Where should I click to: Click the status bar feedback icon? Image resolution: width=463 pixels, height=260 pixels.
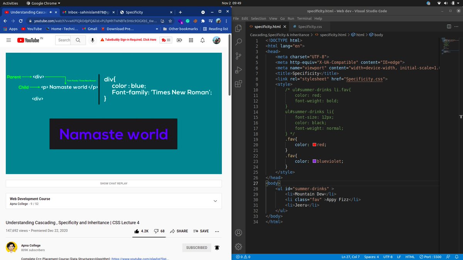tap(448, 257)
